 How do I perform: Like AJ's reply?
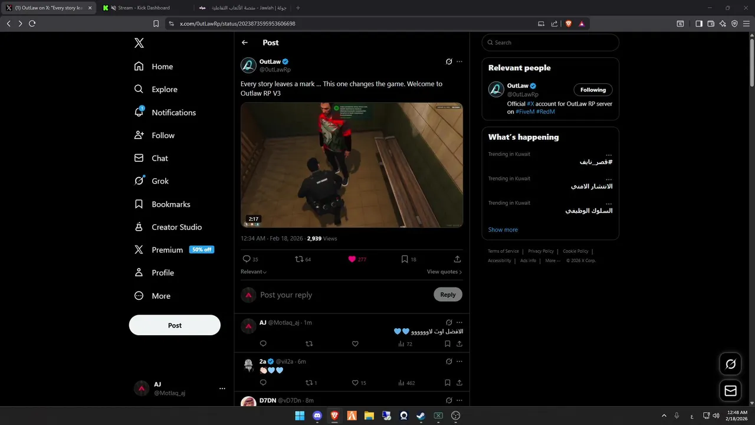[x=355, y=344]
